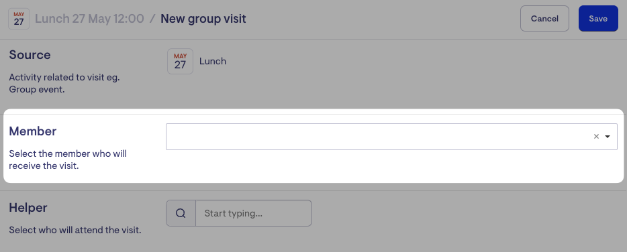Clear the Member selection with the x
This screenshot has width=627, height=252.
coord(596,137)
